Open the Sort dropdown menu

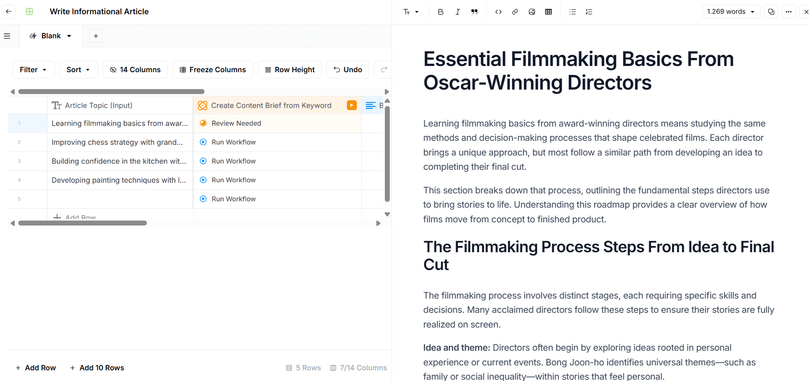coord(79,70)
